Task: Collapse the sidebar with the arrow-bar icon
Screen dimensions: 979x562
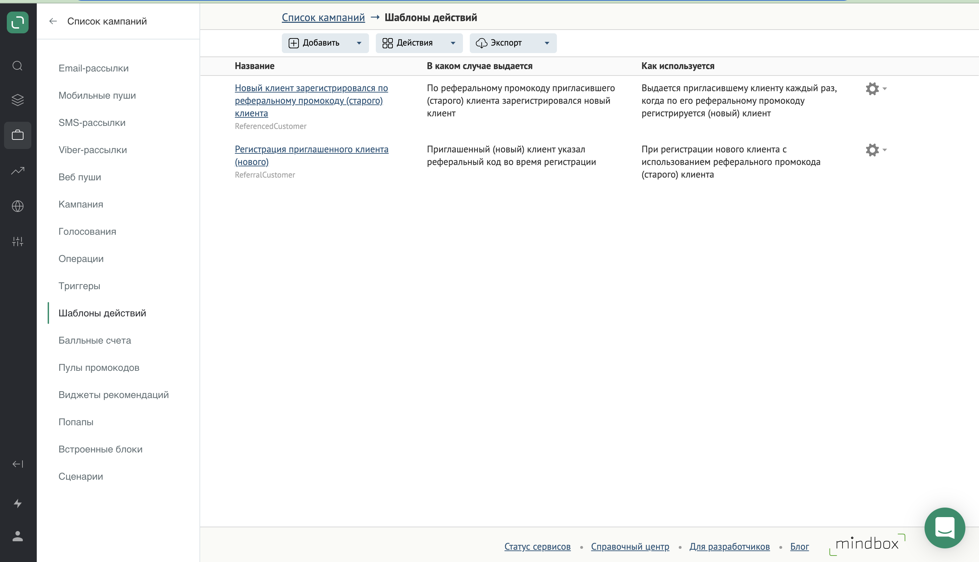Action: pyautogui.click(x=18, y=464)
